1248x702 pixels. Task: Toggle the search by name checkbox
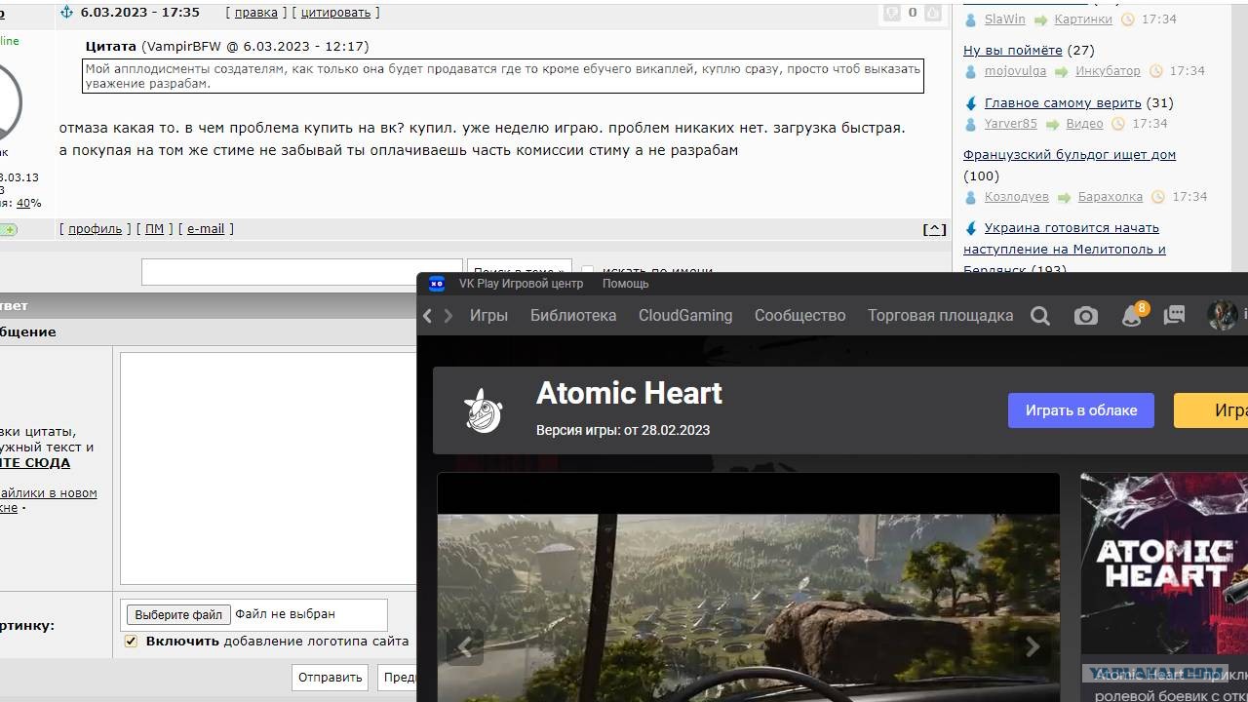pos(587,271)
